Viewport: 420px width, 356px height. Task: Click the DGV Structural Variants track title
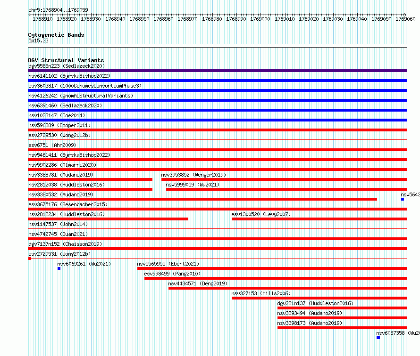[66, 60]
